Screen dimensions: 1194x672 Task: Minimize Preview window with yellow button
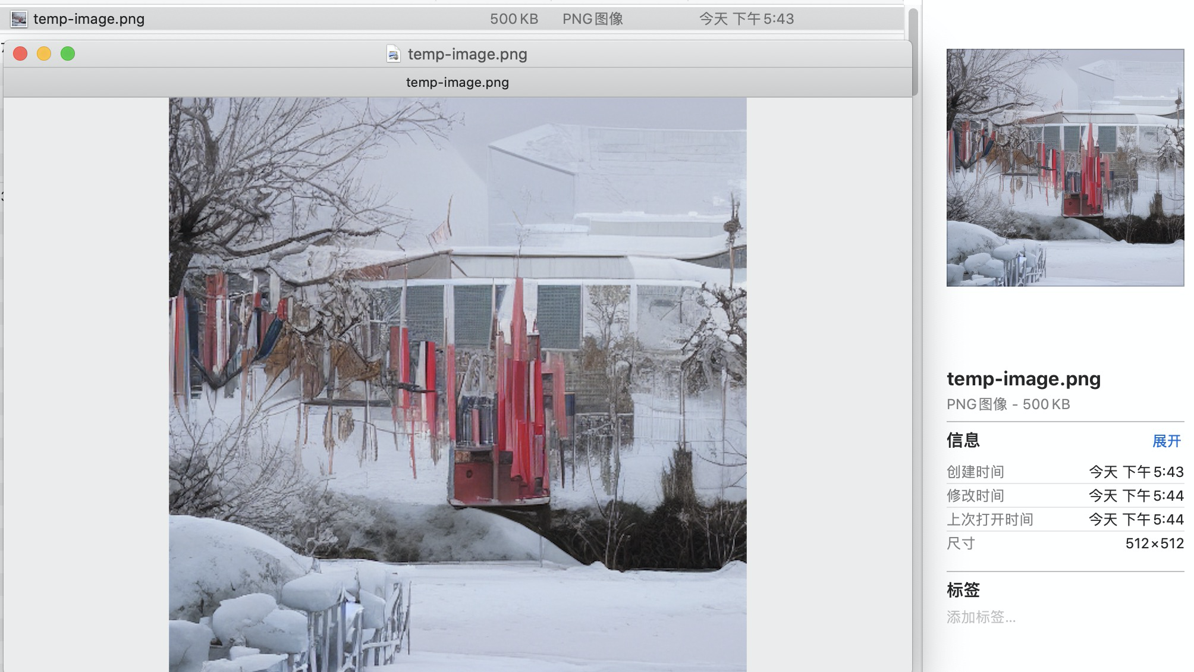click(x=44, y=54)
